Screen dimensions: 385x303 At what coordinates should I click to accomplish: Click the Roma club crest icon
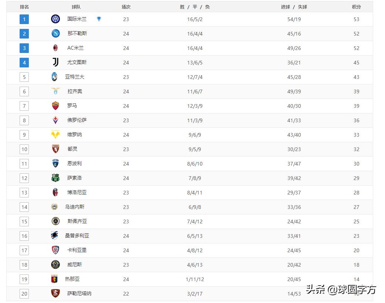55,106
